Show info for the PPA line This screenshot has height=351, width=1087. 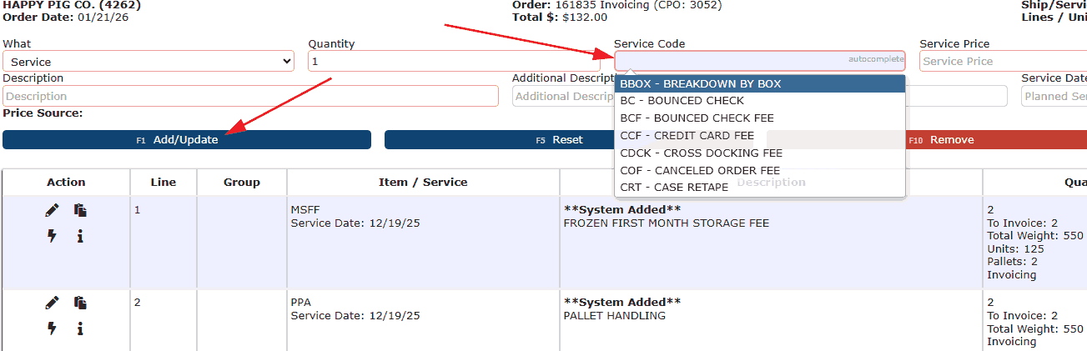click(x=80, y=328)
